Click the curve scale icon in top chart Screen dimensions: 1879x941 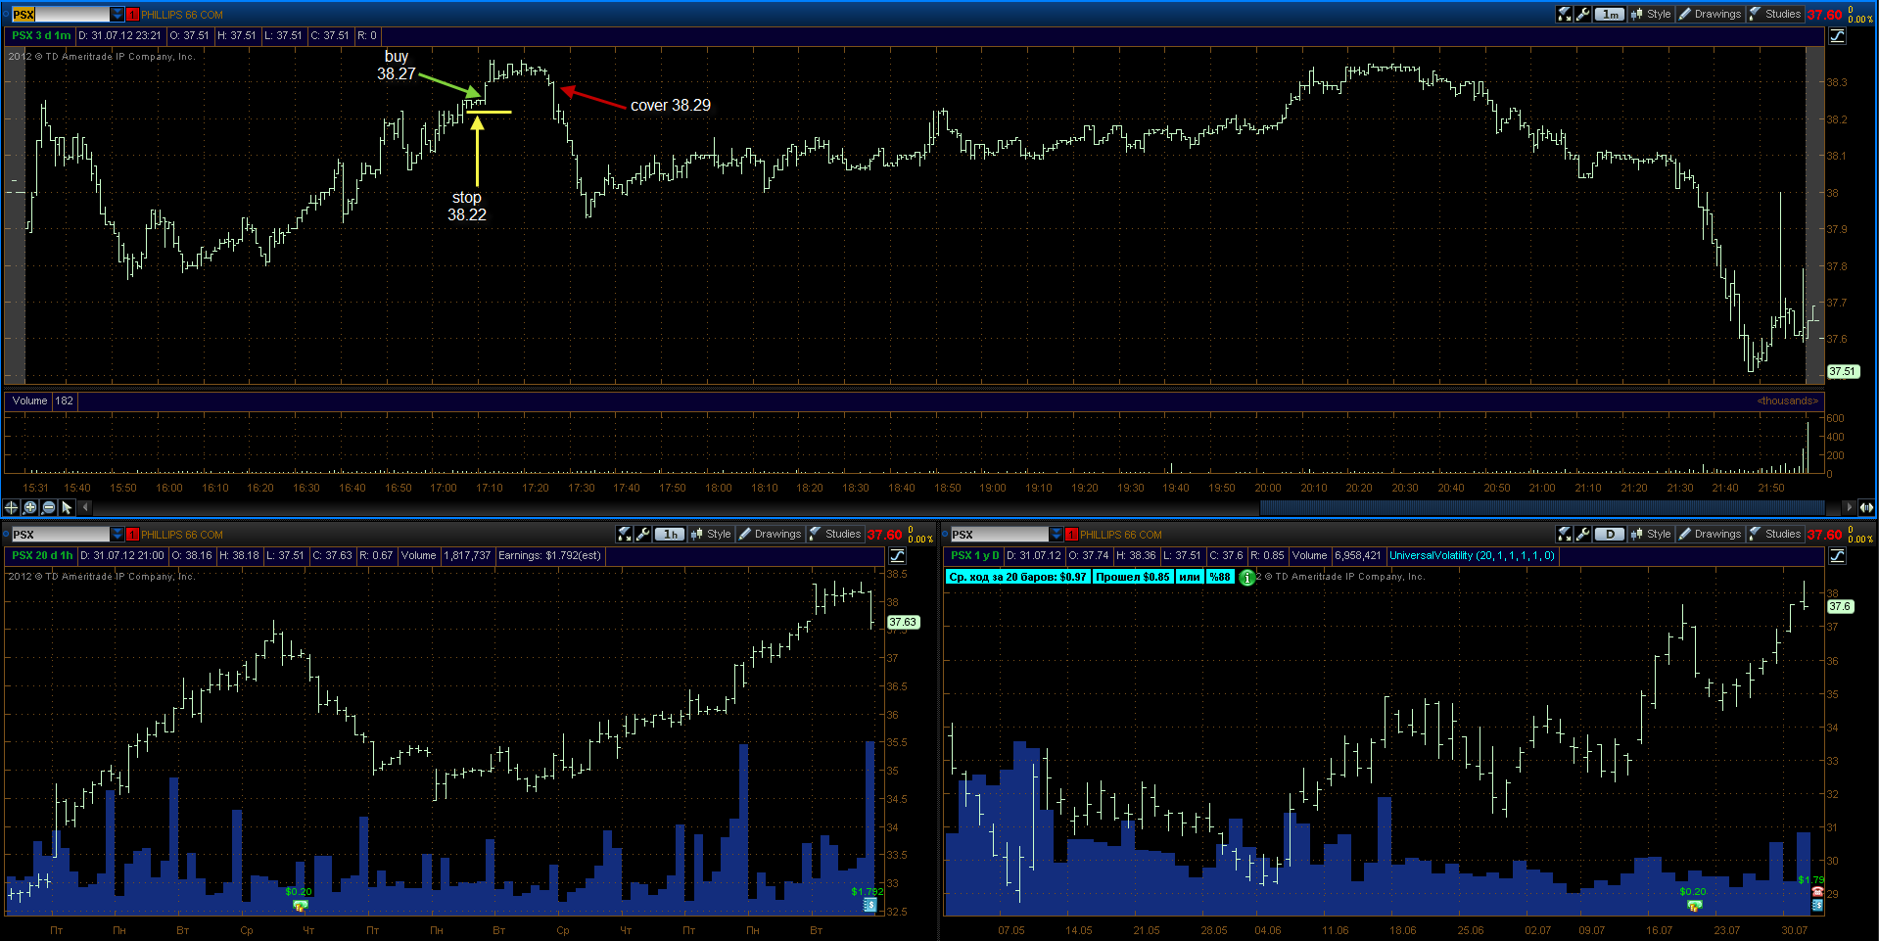click(1837, 35)
